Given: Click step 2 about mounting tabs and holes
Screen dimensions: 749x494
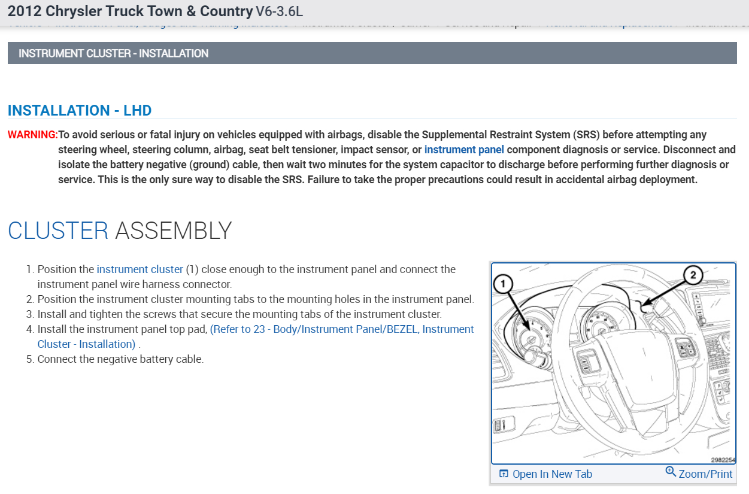Looking at the screenshot, I should click(x=256, y=299).
